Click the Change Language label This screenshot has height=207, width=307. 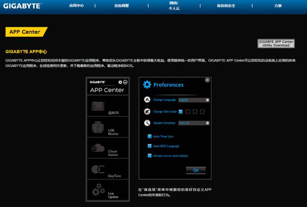pos(165,100)
